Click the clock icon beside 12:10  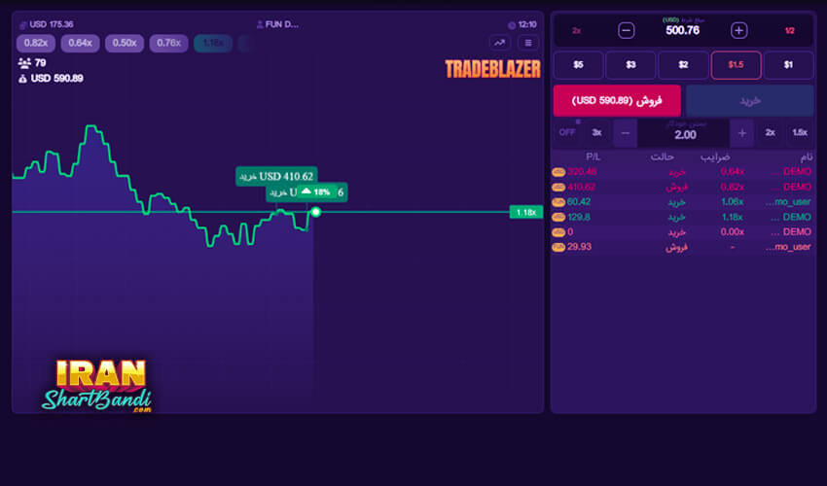[512, 25]
